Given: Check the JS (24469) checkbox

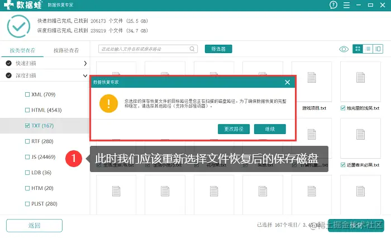Looking at the screenshot, I should click(x=27, y=157).
